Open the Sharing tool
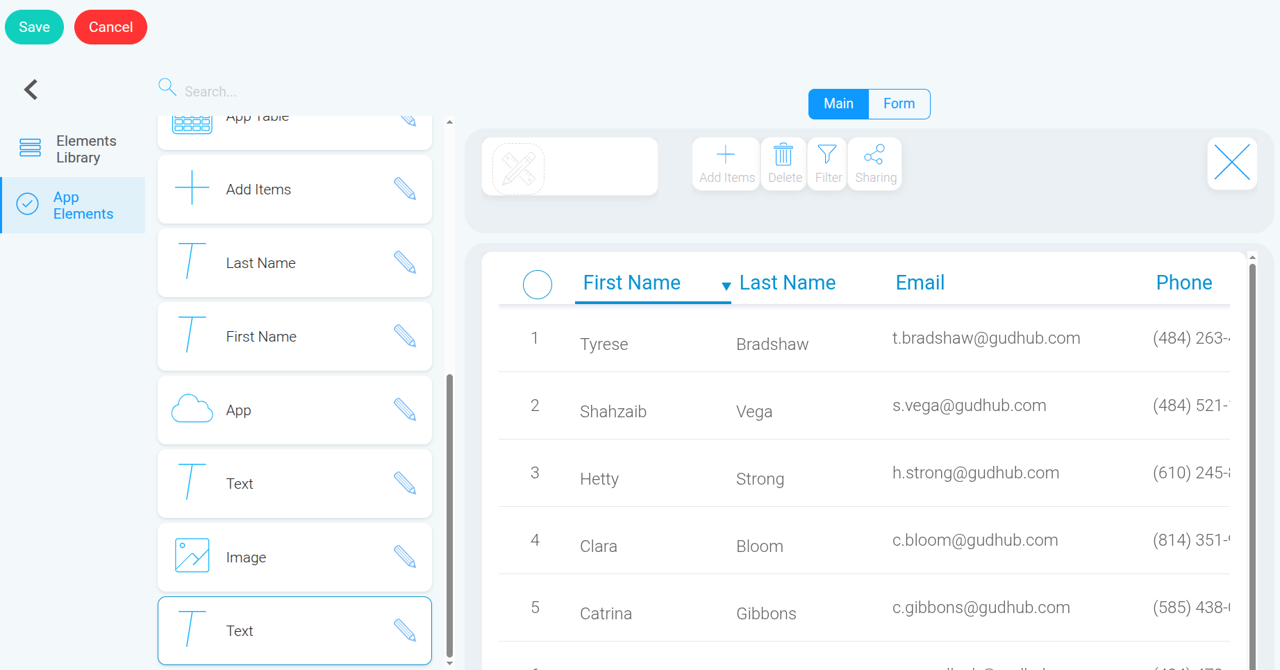The height and width of the screenshot is (670, 1280). point(875,164)
